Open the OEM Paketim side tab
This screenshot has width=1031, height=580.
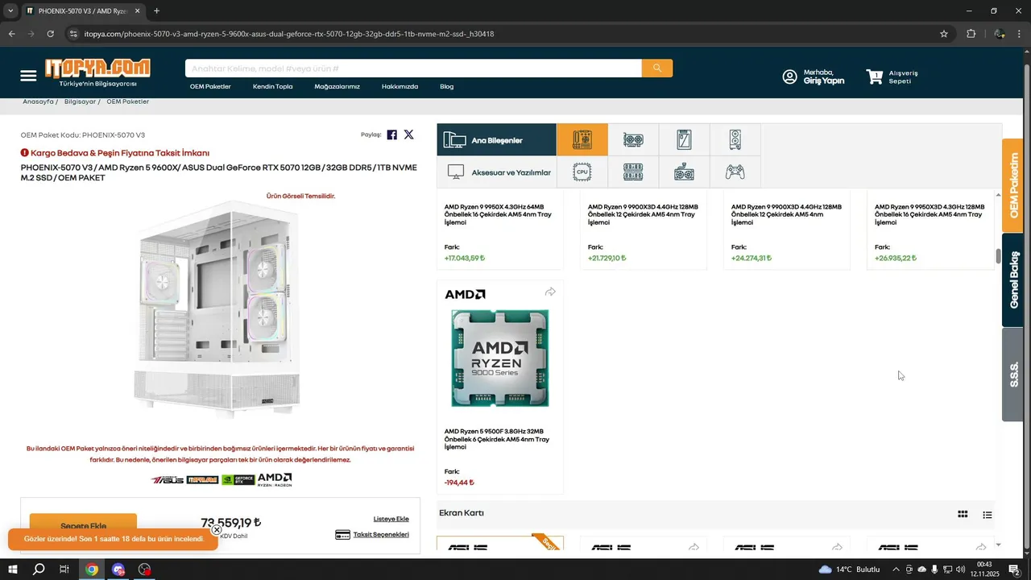point(1013,185)
